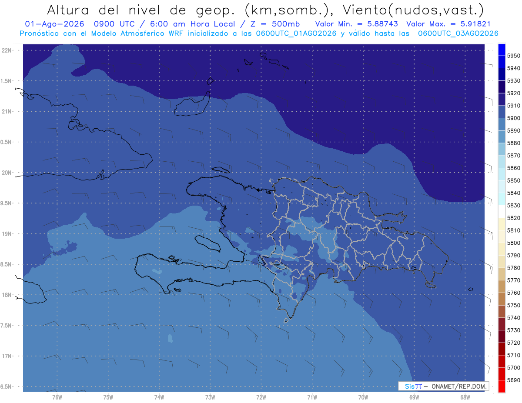Click the latitude axis label '18N'

pyautogui.click(x=7, y=295)
